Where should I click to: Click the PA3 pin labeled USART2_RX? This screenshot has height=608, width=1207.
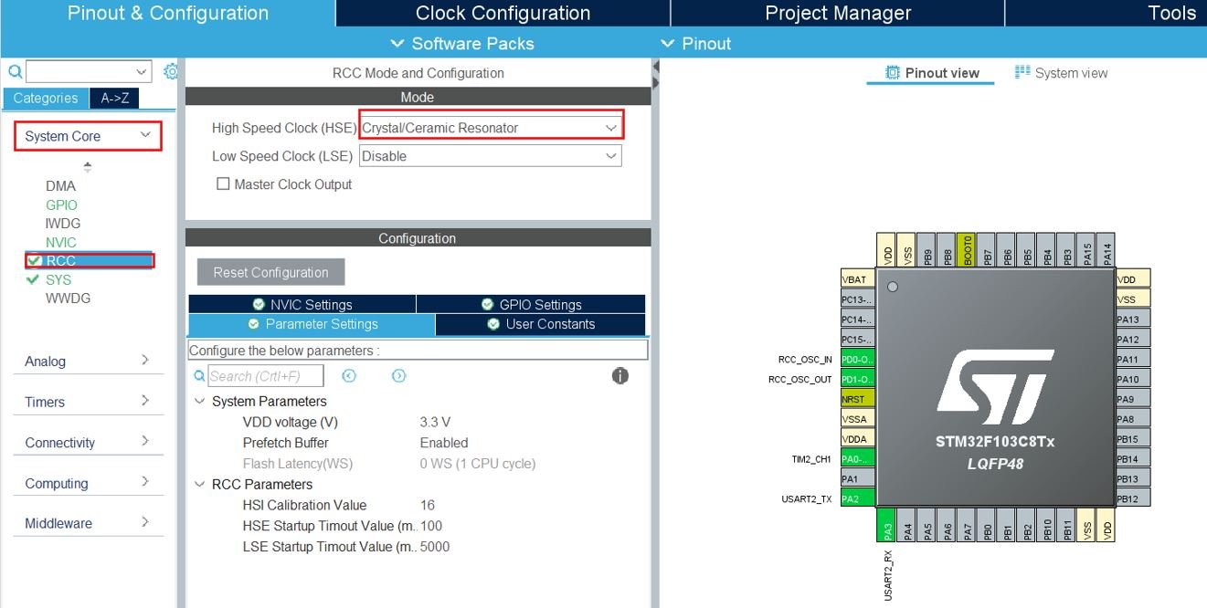[888, 527]
